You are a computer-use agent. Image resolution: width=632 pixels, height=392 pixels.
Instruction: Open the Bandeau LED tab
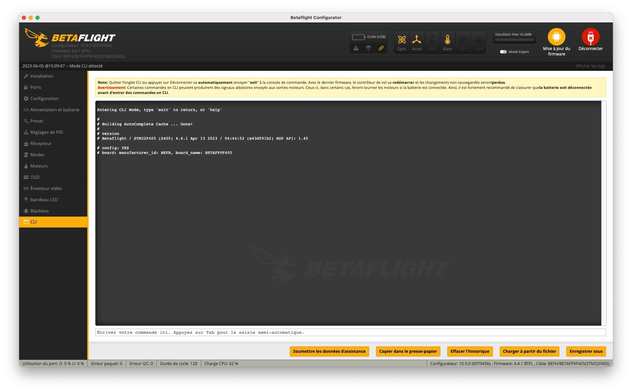pos(53,200)
